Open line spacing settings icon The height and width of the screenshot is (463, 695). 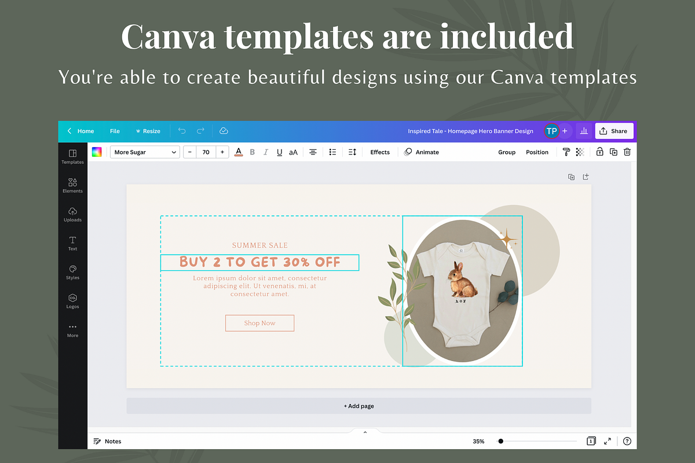[352, 152]
